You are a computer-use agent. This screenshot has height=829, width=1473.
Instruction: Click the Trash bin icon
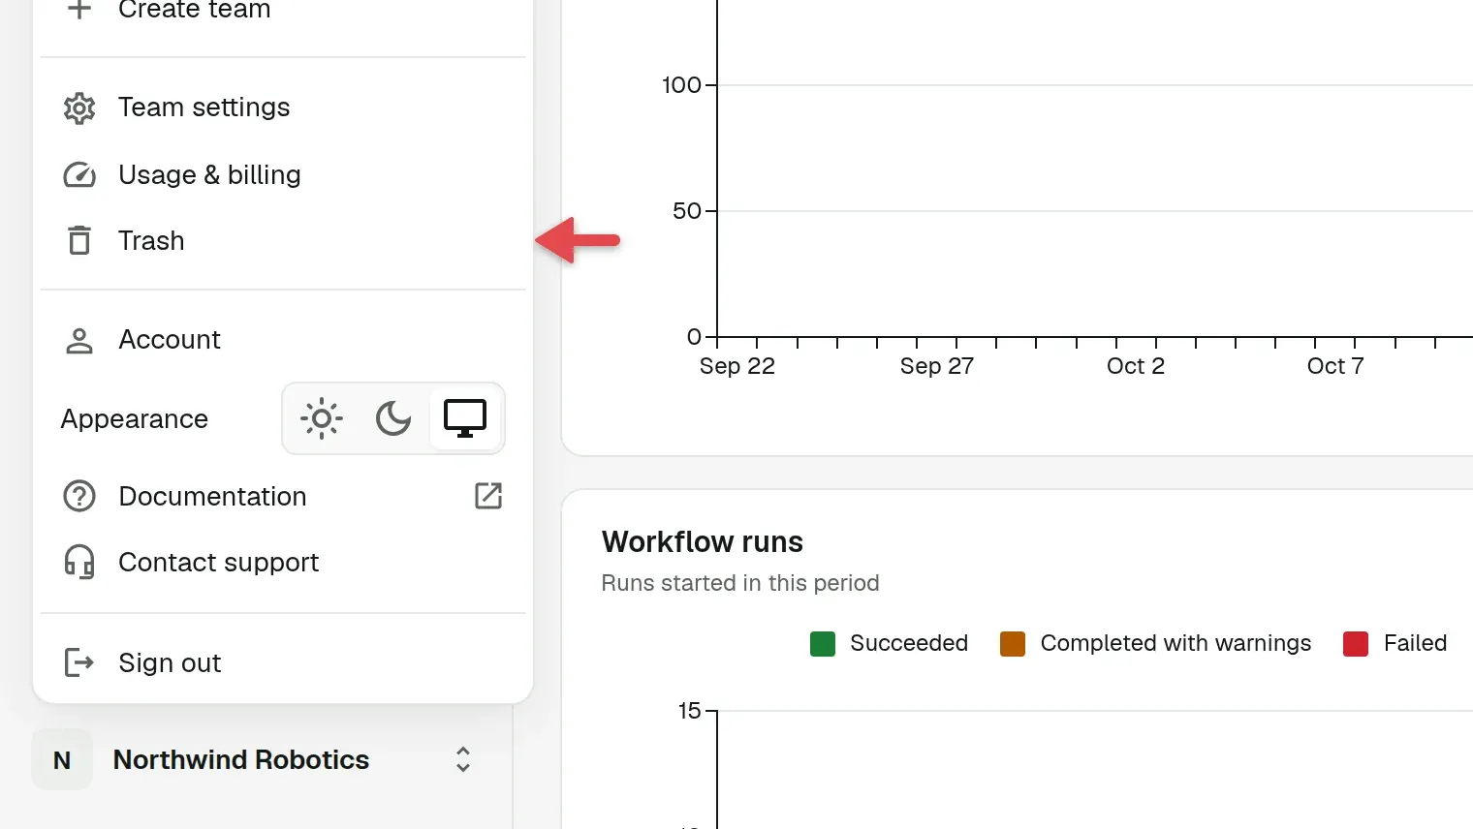tap(79, 240)
